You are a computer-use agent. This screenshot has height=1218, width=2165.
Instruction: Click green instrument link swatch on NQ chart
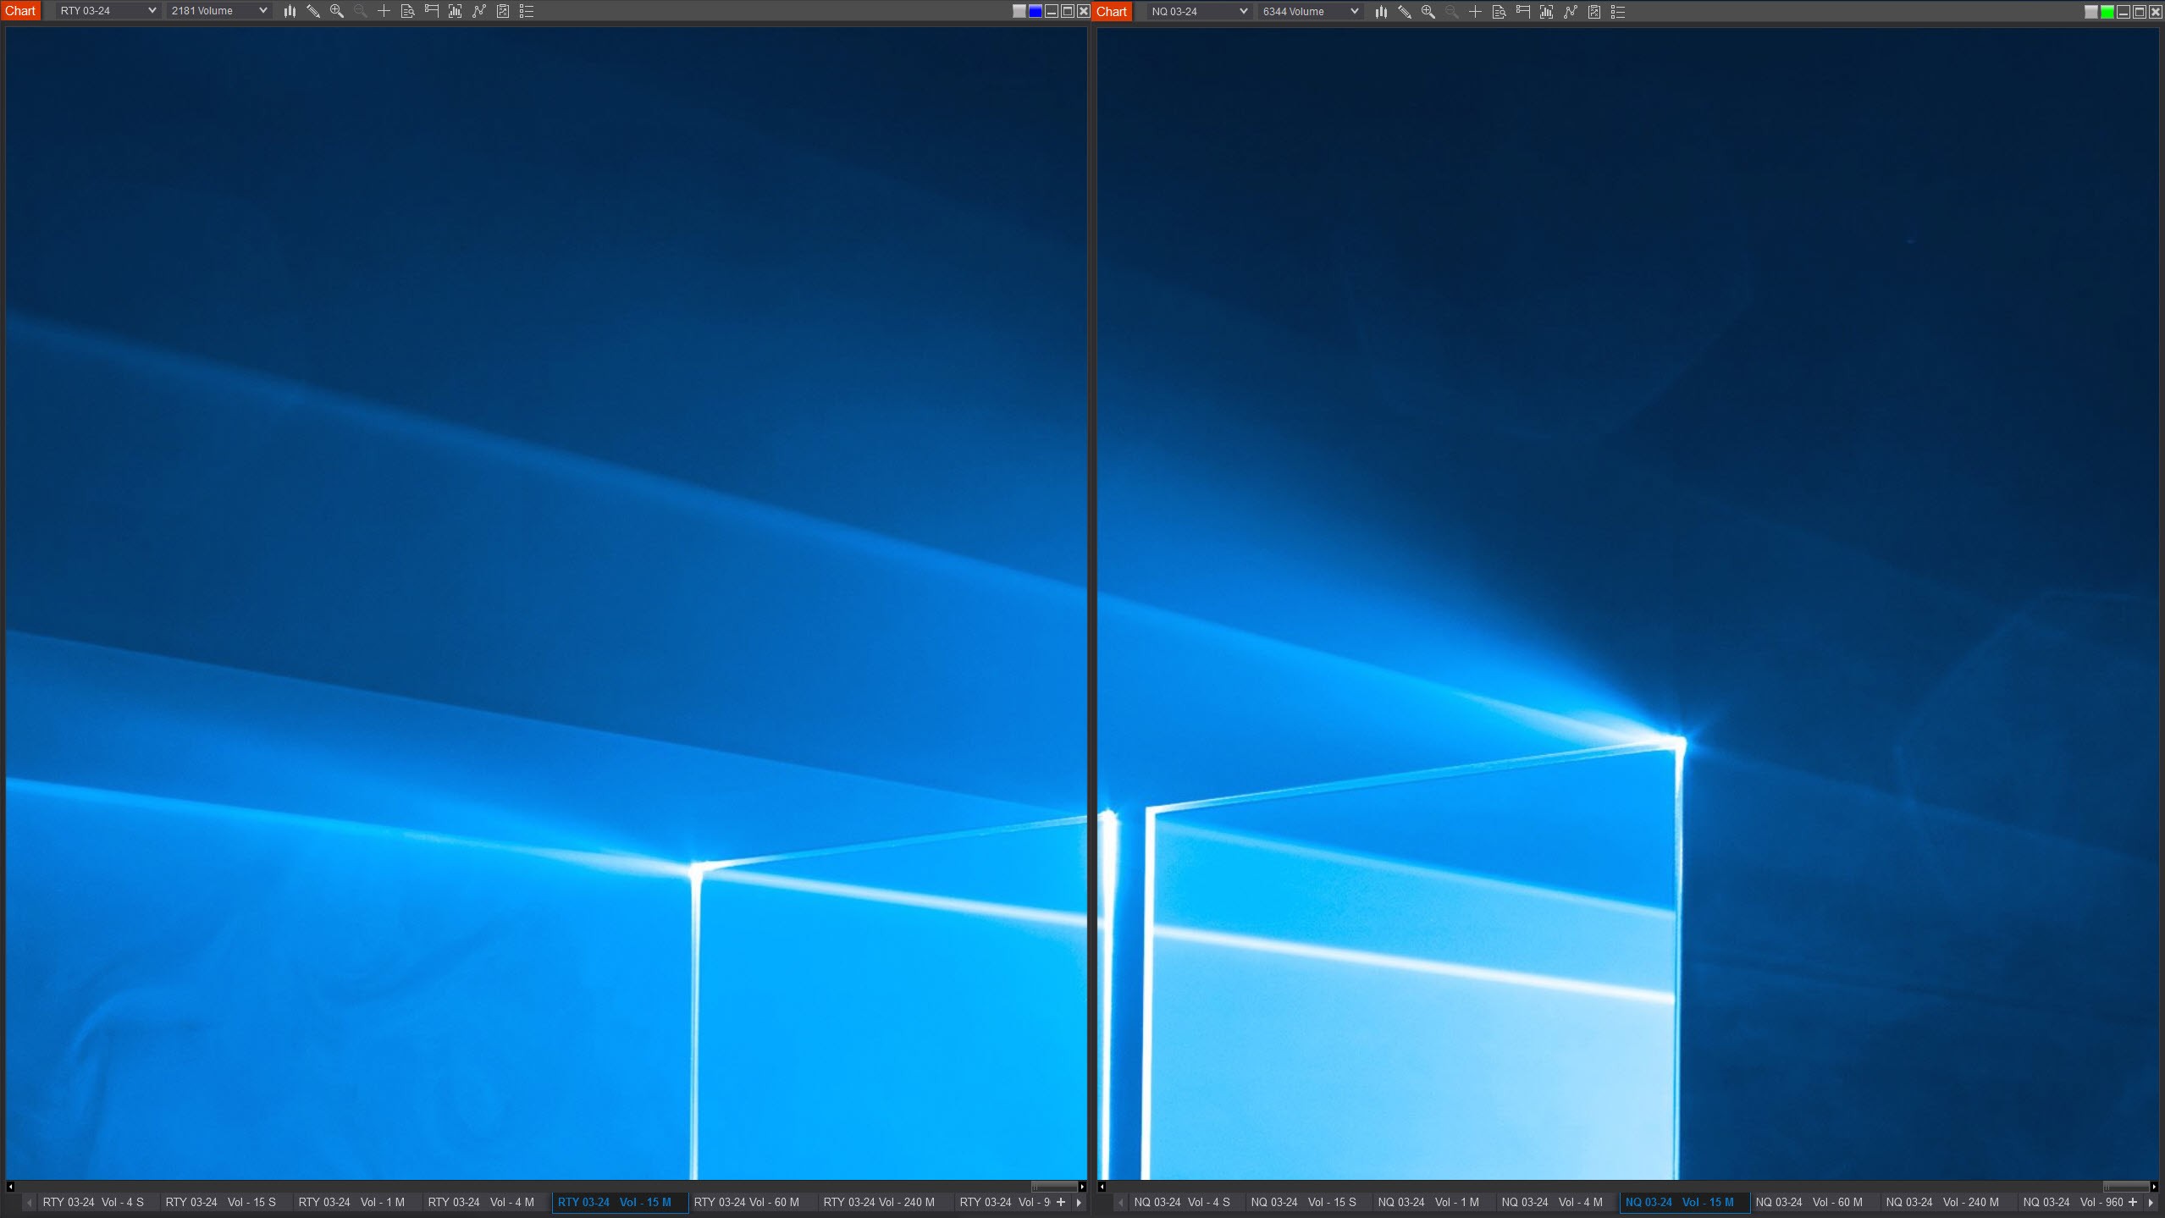(x=2107, y=12)
